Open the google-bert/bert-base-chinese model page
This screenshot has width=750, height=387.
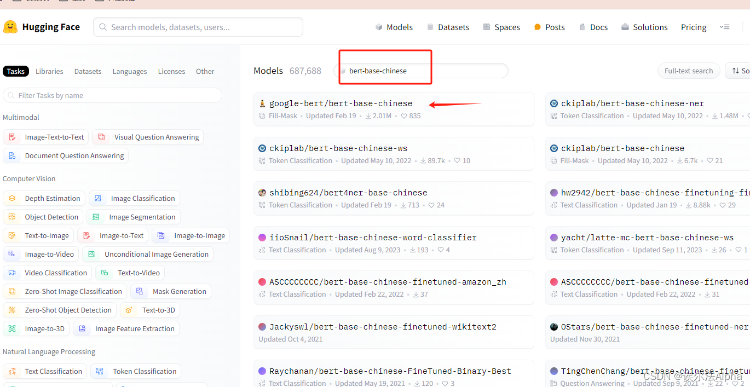[341, 103]
